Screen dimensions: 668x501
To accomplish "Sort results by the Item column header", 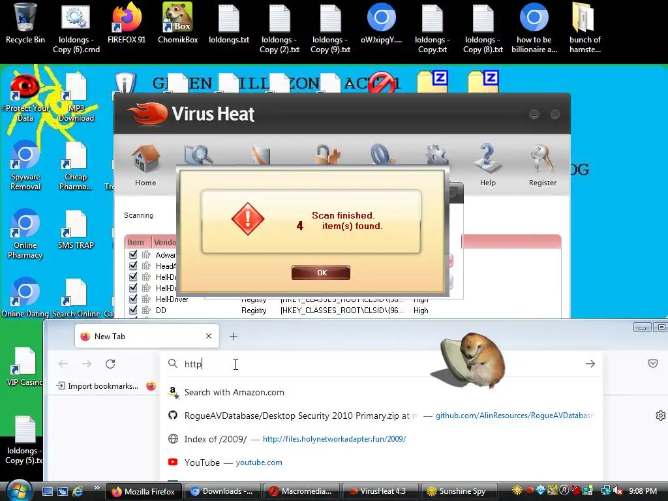I will click(x=136, y=243).
